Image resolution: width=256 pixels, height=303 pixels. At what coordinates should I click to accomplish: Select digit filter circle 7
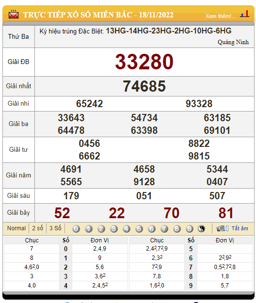[x=164, y=229]
